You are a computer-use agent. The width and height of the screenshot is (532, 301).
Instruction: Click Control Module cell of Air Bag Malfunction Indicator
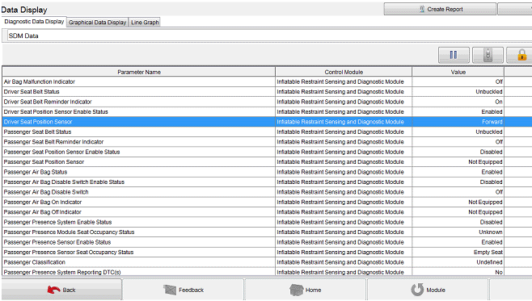[344, 82]
